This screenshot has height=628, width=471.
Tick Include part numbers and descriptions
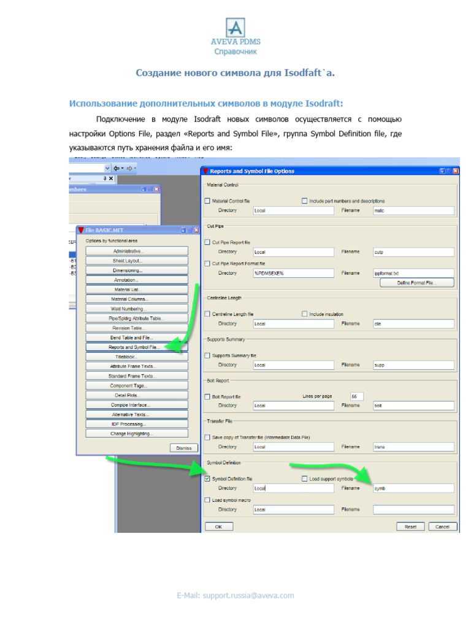point(304,201)
